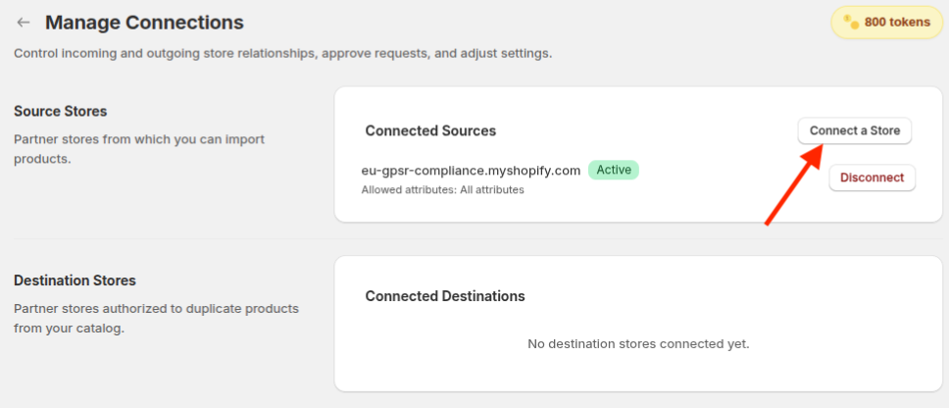Disconnect the eu-gpsr-compliance store

[872, 178]
